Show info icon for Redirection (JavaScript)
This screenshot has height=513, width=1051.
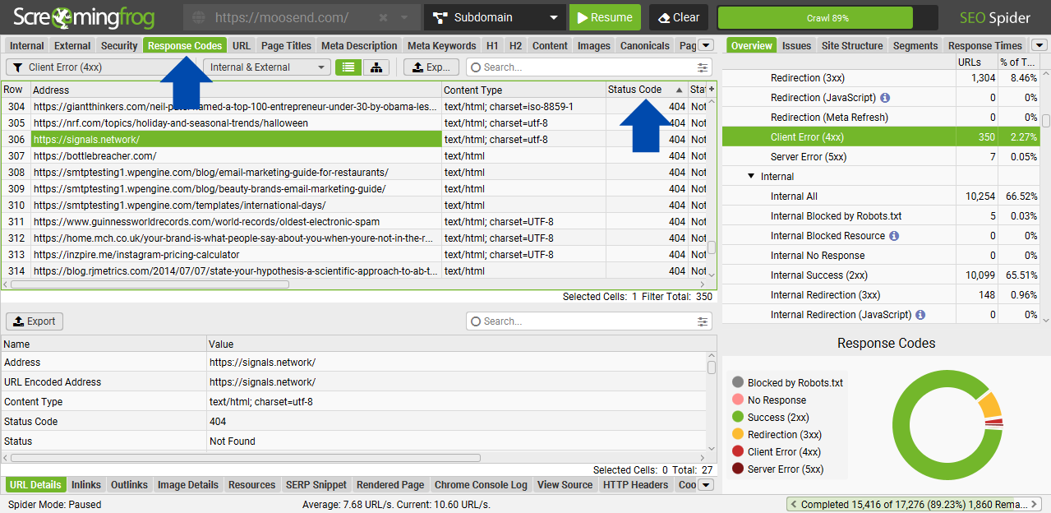tap(885, 98)
